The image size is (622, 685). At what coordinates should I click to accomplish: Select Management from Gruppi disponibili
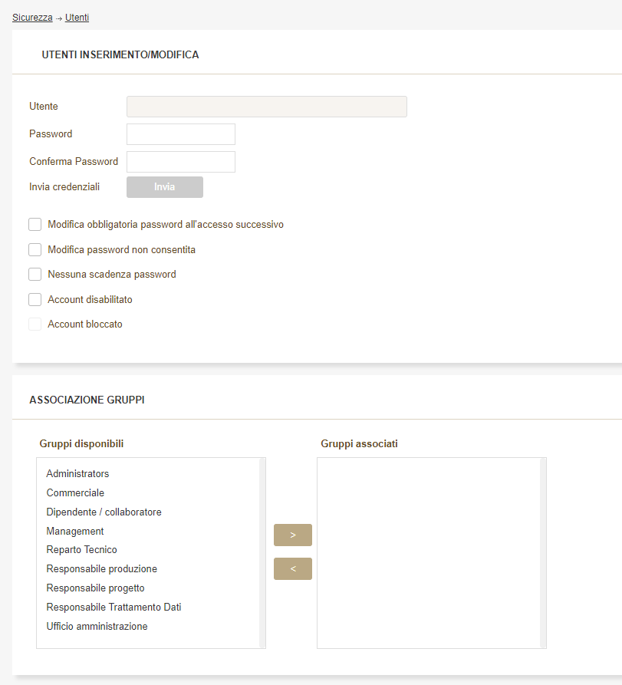(75, 532)
